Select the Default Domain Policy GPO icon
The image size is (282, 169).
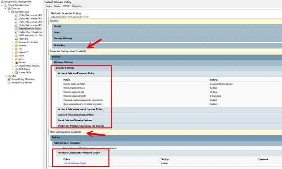[x=16, y=29]
